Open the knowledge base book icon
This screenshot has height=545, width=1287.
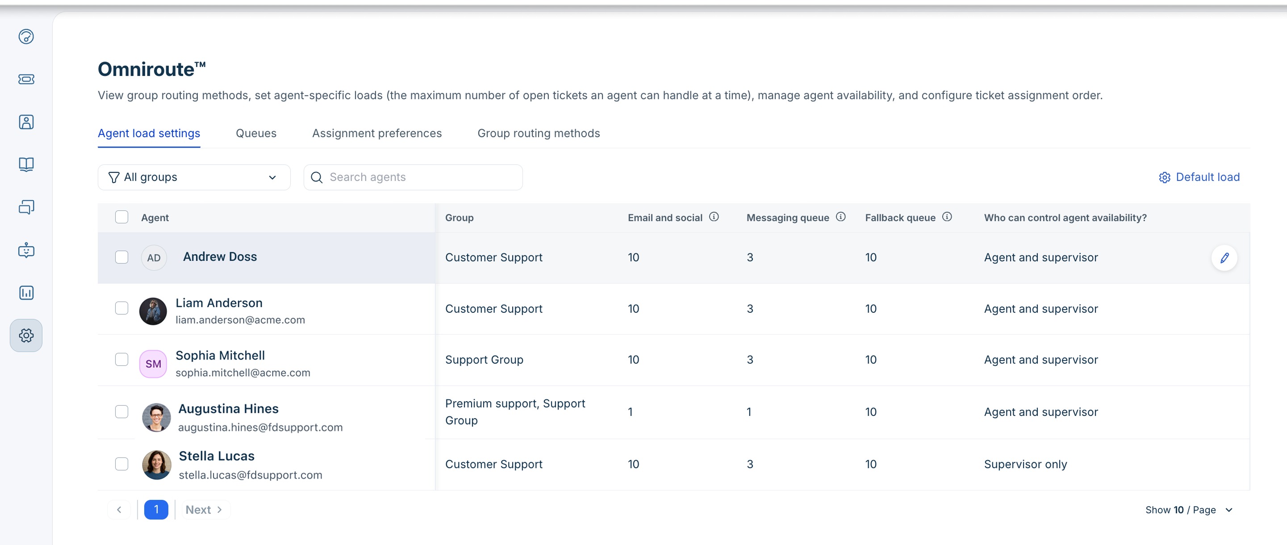(x=26, y=164)
